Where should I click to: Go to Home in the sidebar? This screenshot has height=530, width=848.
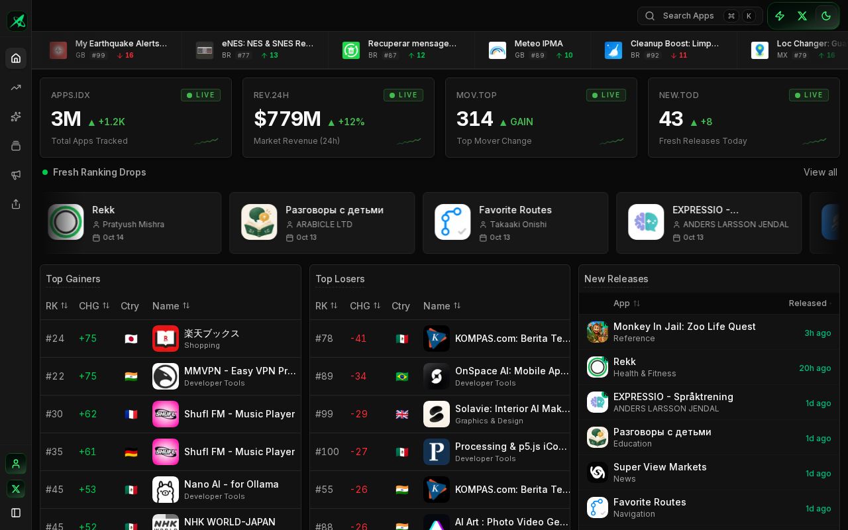click(16, 58)
